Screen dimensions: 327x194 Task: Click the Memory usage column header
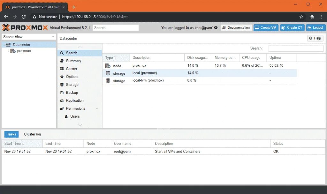coord(225,57)
